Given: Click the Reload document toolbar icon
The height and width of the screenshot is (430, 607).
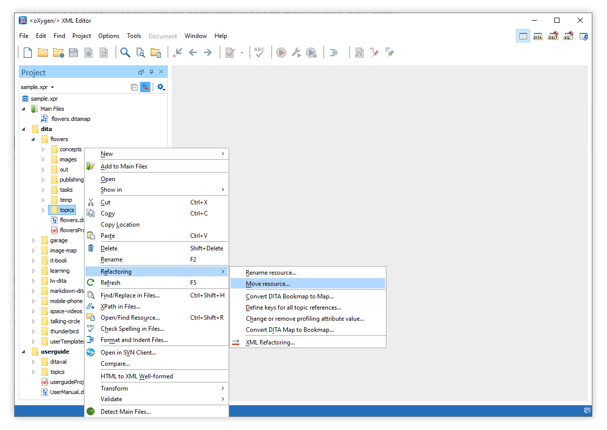Looking at the screenshot, I should [104, 53].
